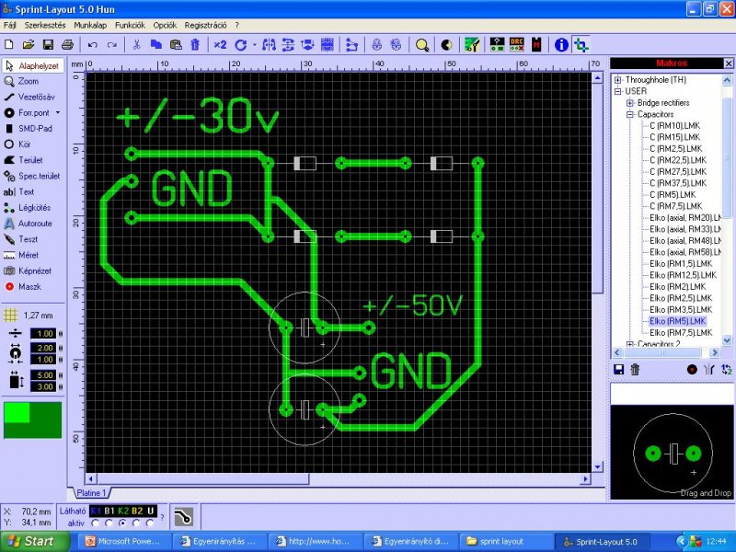Select Elko (RM5).LMK macro
736x552 pixels.
tap(677, 321)
